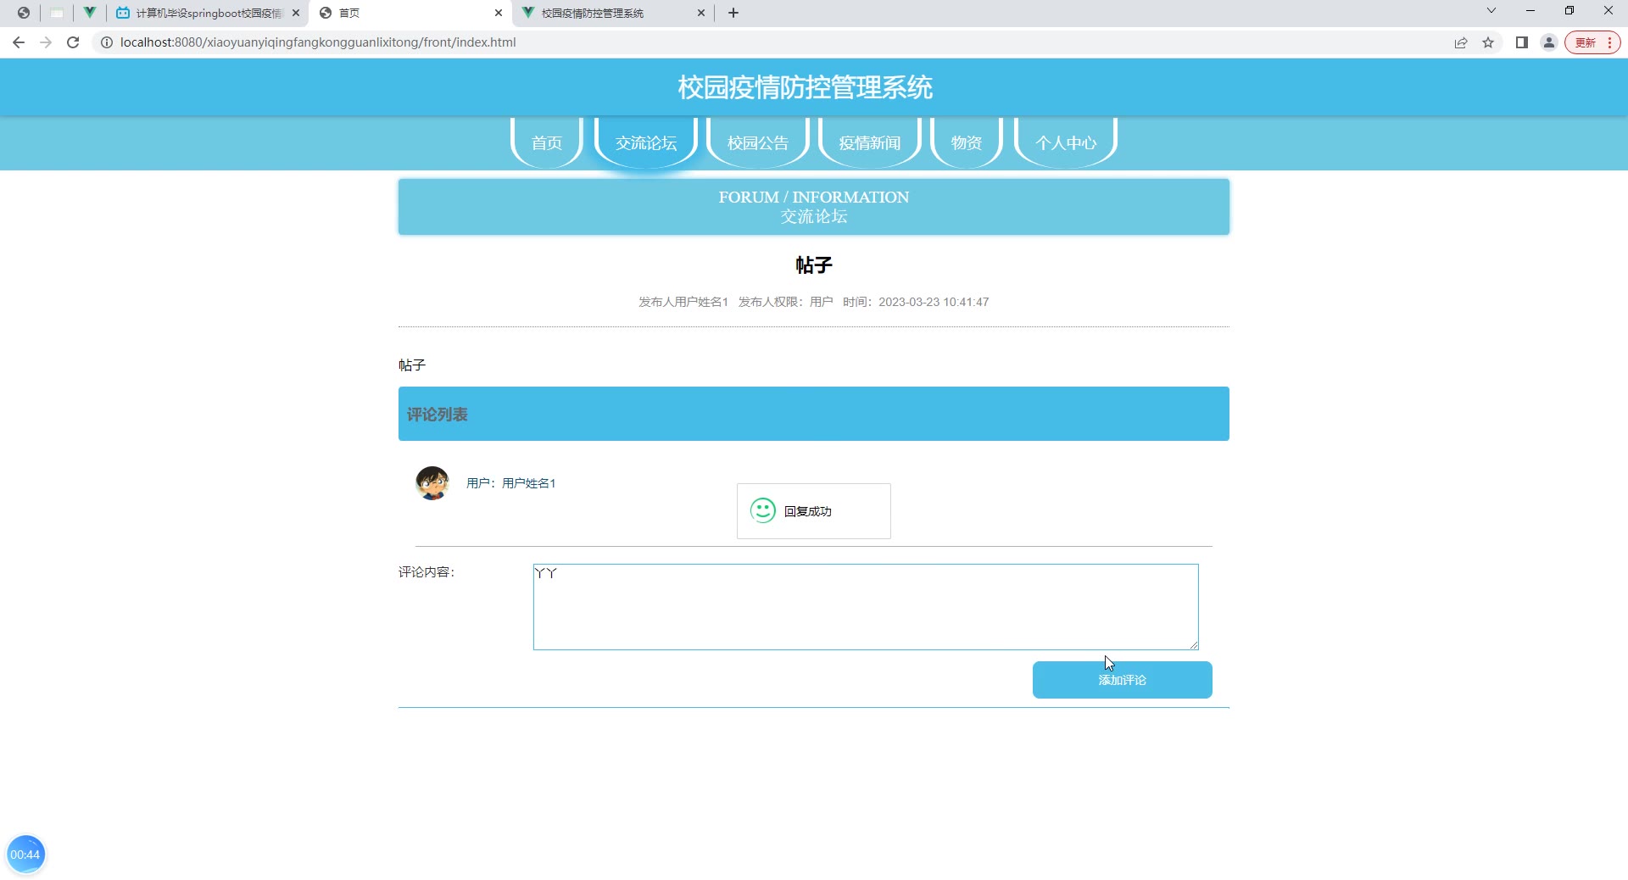This screenshot has width=1628, height=880.
Task: Click the browser address bar URL
Action: (x=318, y=42)
